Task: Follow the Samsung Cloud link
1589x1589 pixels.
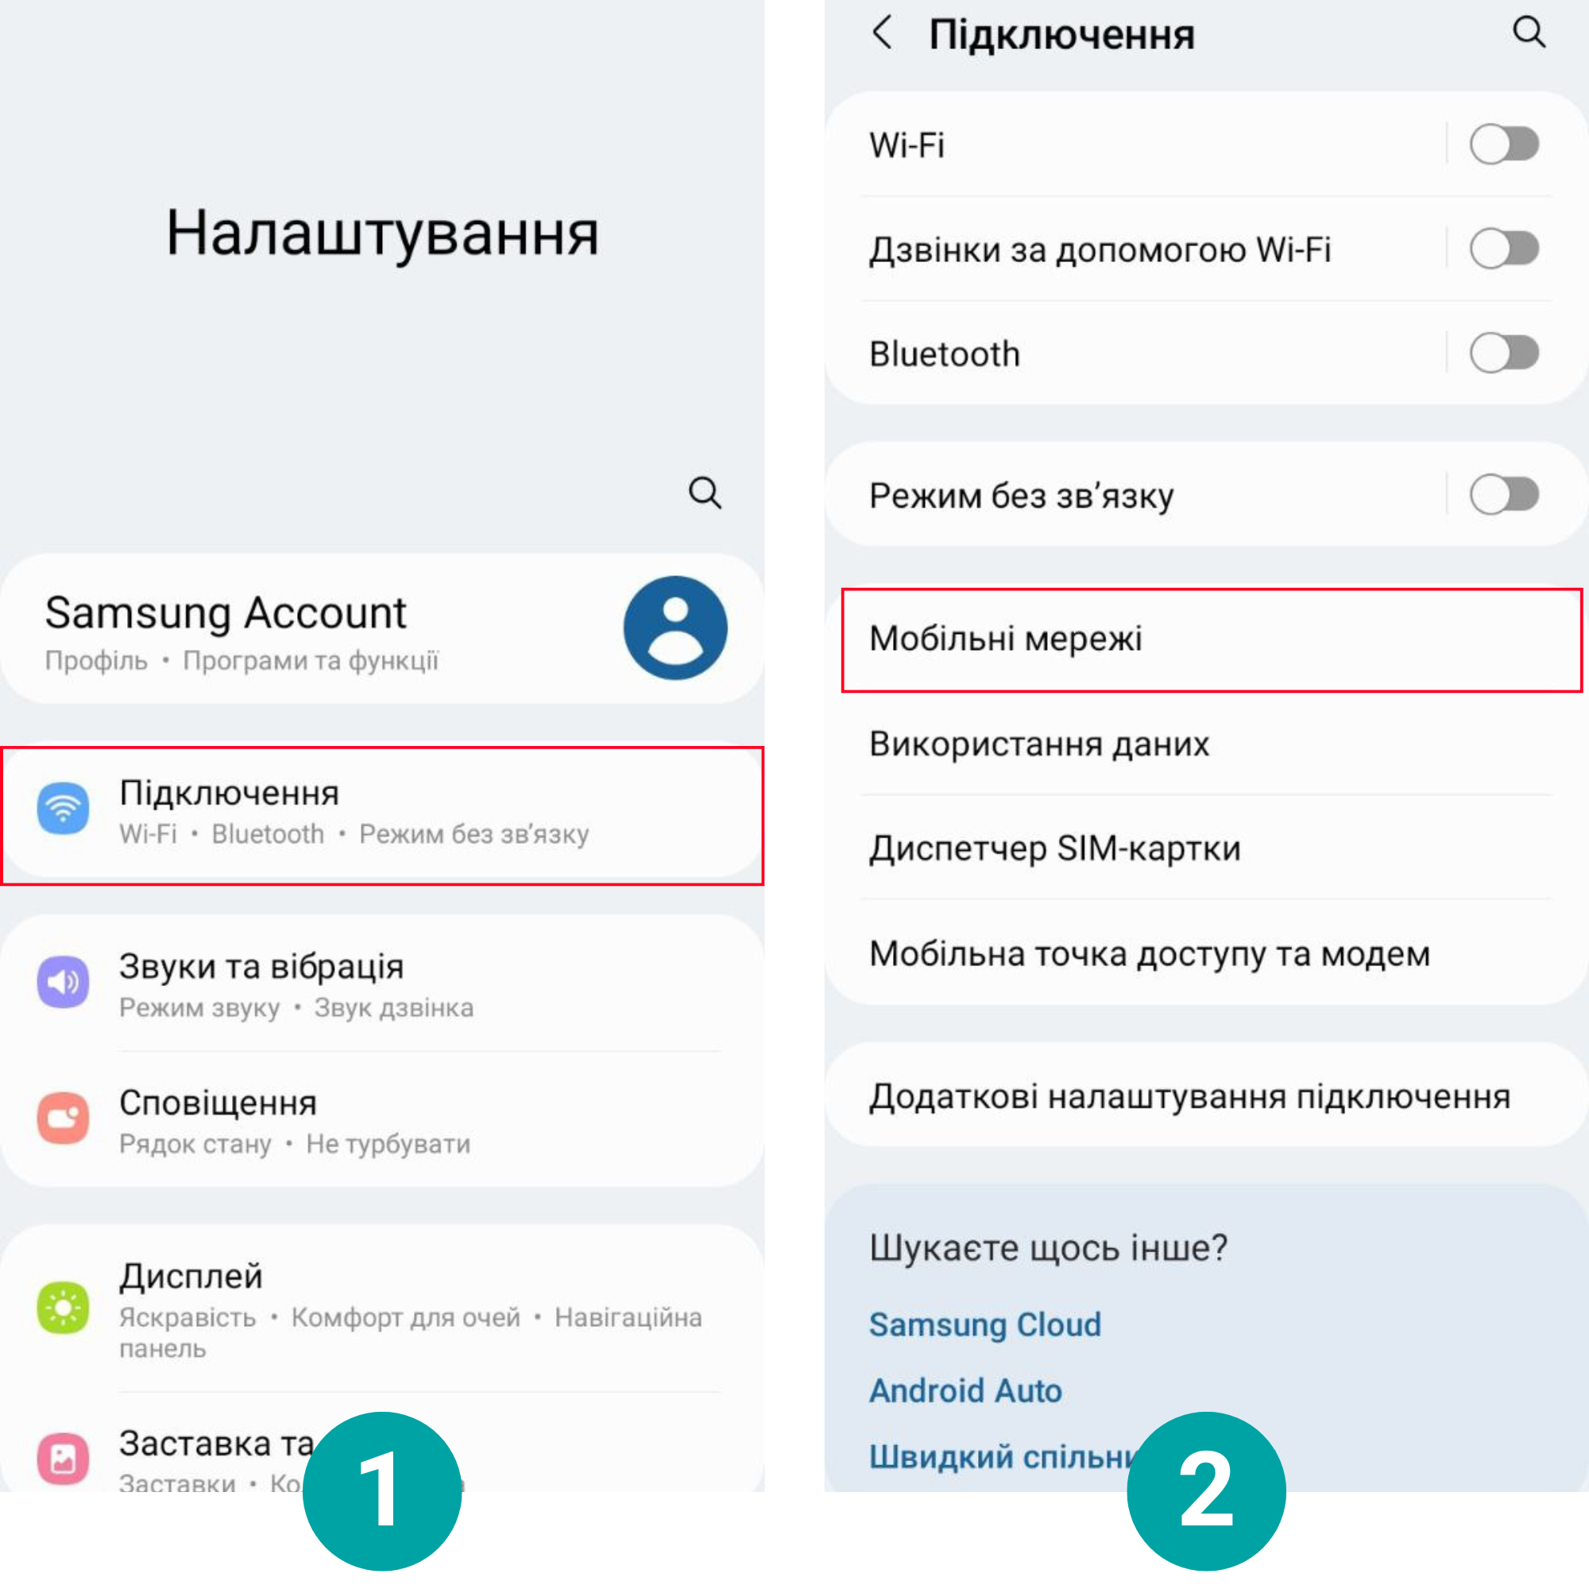Action: [985, 1324]
